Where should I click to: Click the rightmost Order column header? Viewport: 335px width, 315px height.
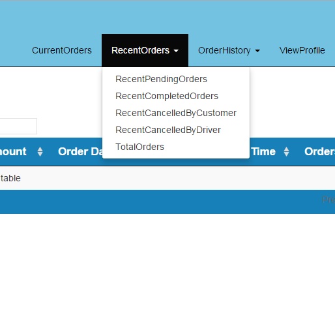(319, 151)
